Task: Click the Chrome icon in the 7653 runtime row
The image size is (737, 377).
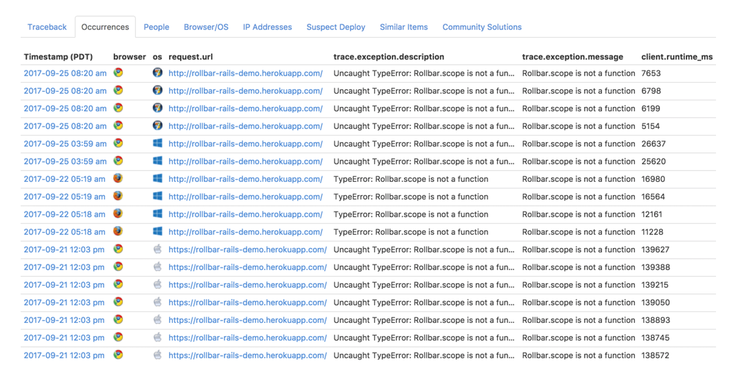Action: click(x=118, y=73)
